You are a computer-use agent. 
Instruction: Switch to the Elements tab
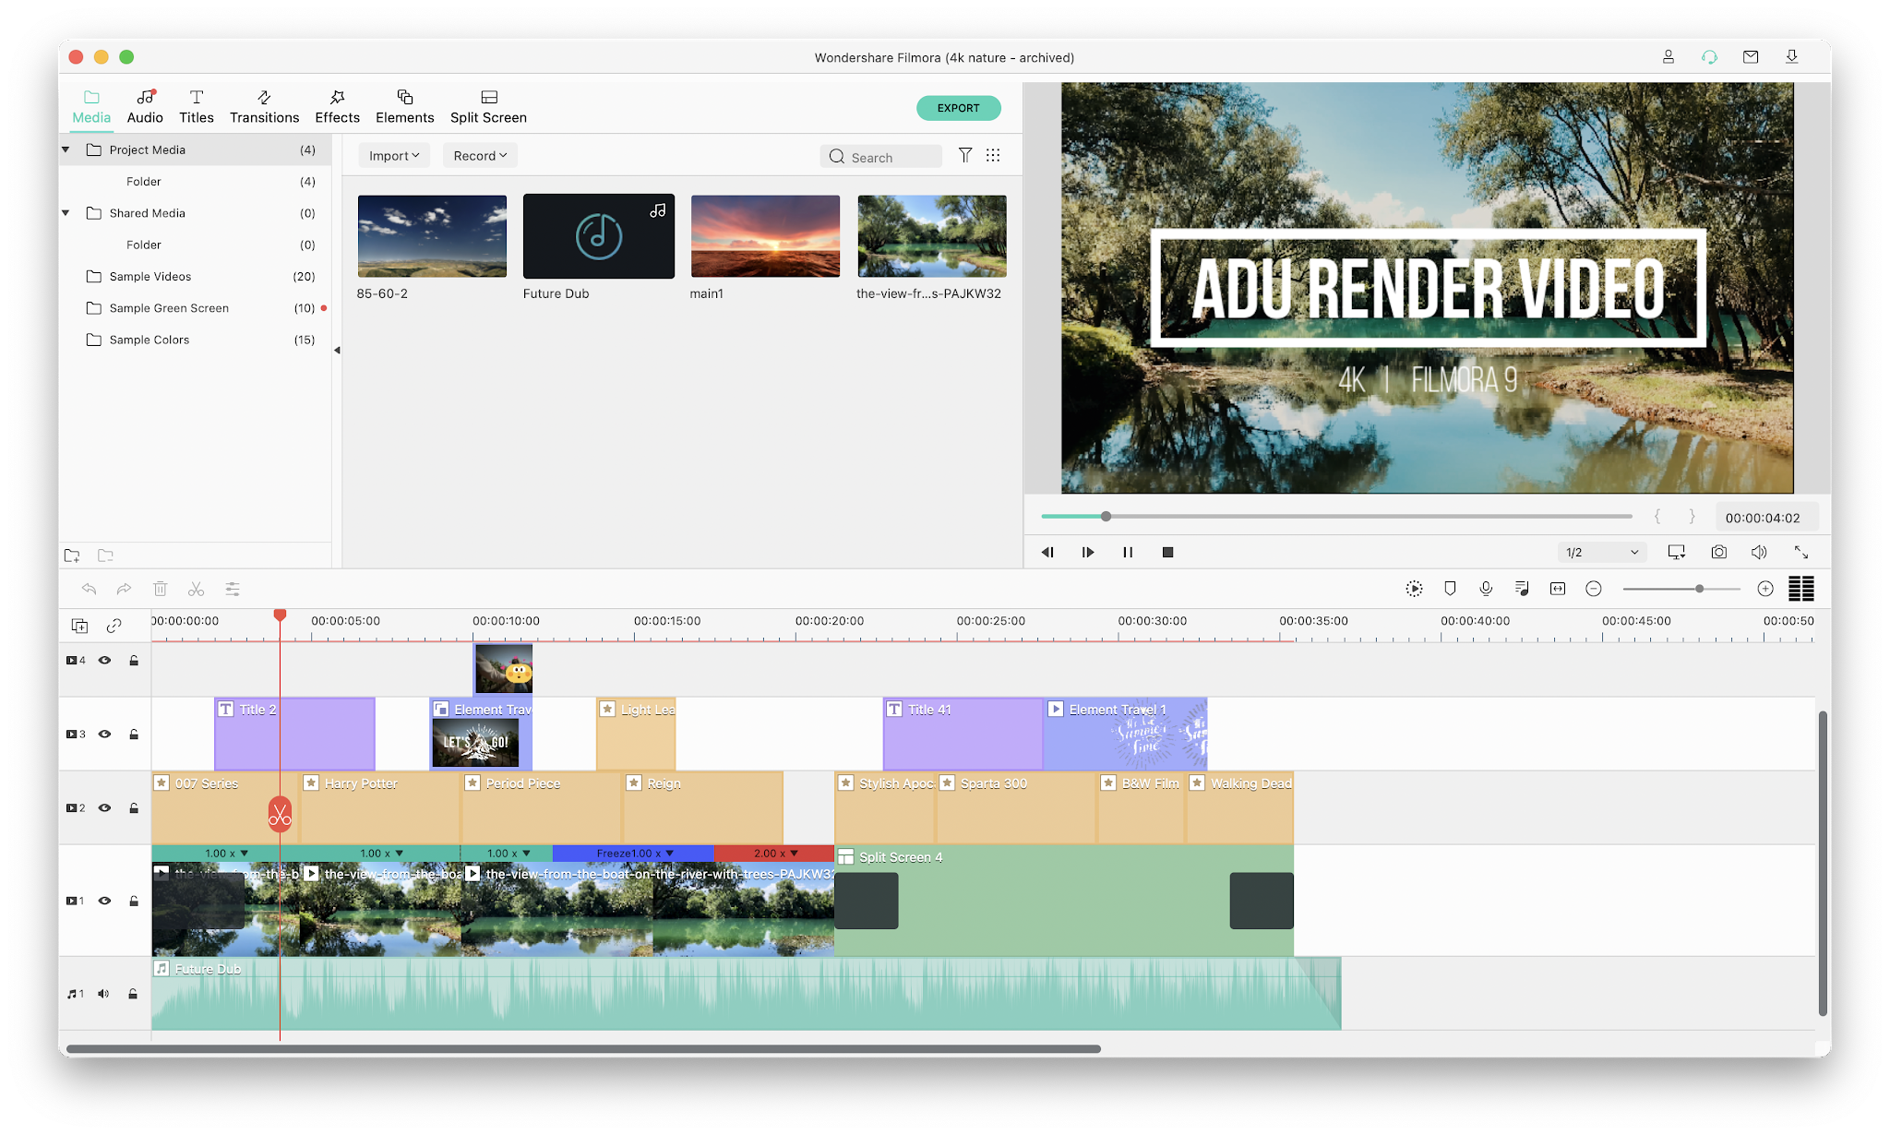pos(404,107)
